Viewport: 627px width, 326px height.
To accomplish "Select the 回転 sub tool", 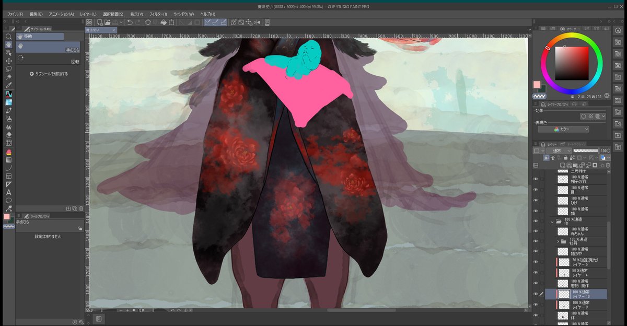I will 48,58.
